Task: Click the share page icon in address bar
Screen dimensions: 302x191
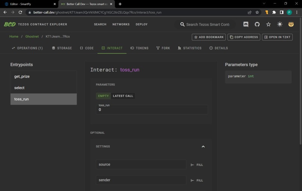Action: tap(250, 12)
